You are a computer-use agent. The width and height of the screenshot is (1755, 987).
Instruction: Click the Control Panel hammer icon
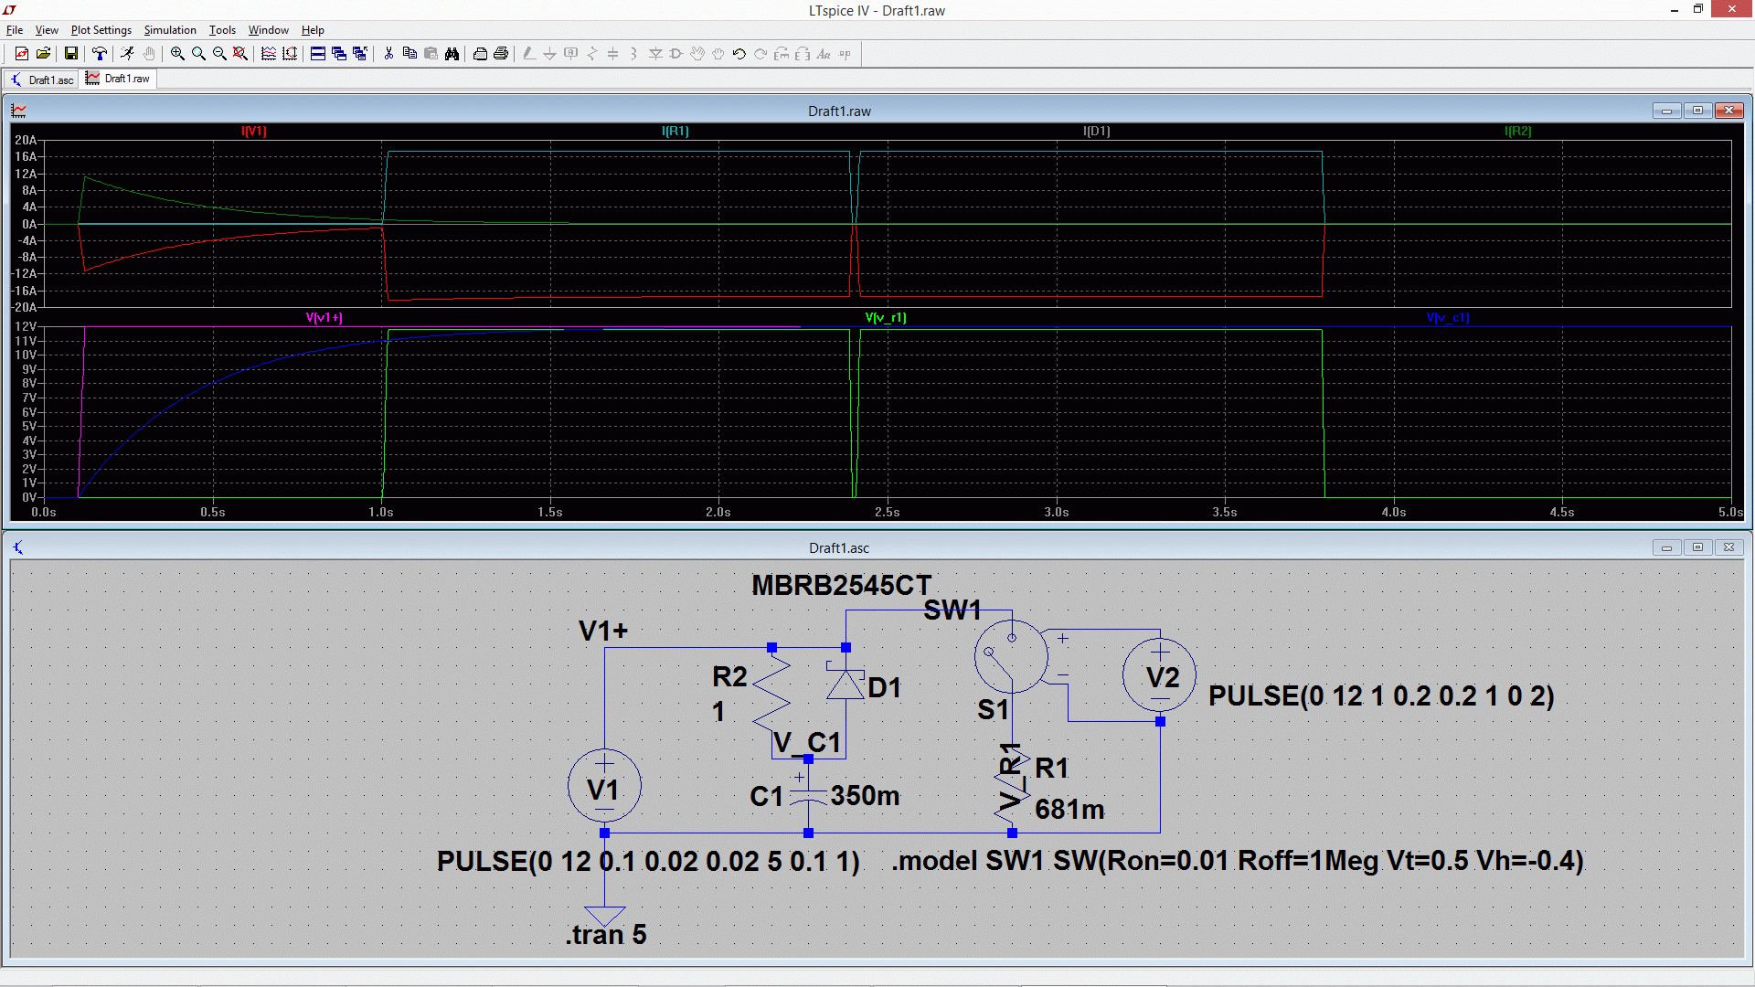(x=100, y=54)
